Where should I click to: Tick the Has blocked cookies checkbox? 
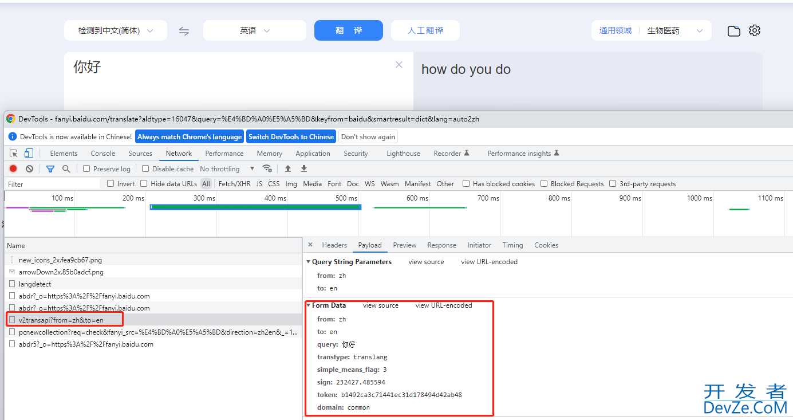click(466, 183)
